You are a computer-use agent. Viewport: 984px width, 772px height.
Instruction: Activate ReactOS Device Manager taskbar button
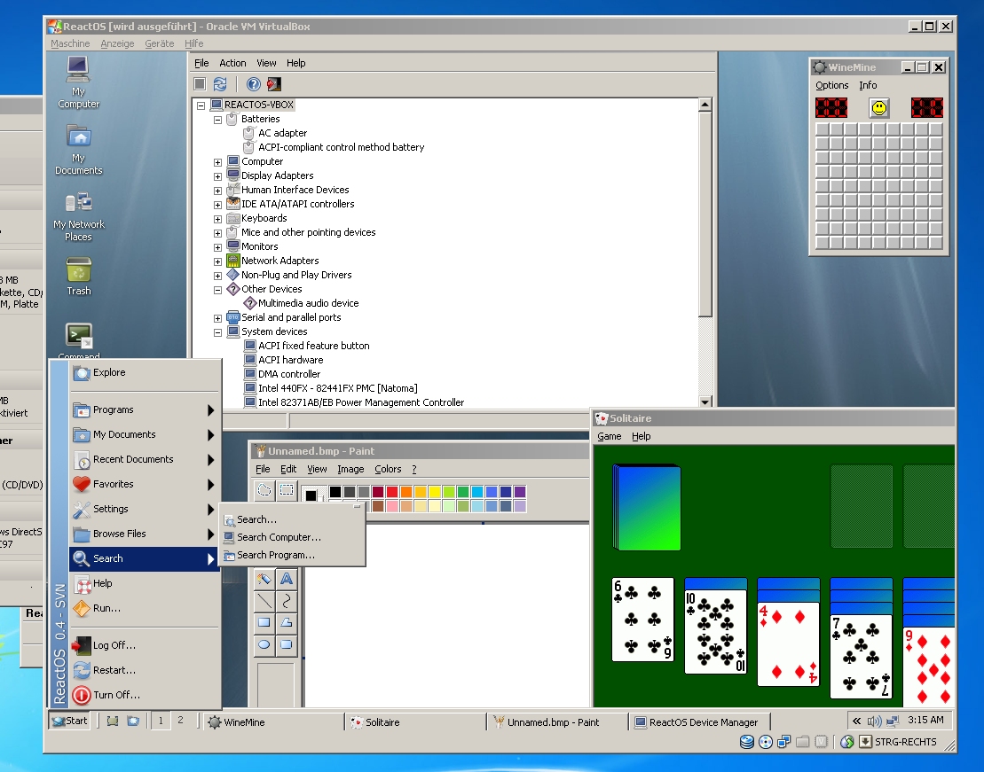(698, 721)
